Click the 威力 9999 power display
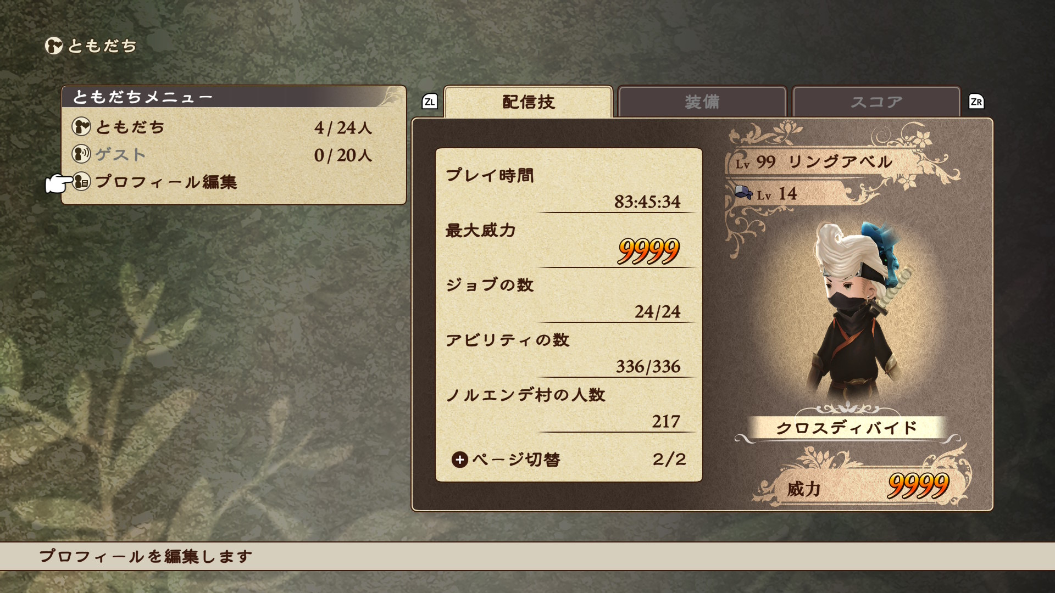The image size is (1055, 593). (x=865, y=487)
